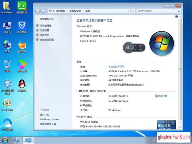Click the scrollbar down arrow
192x144 pixels.
(180, 128)
